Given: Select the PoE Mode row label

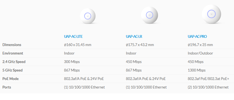Looking at the screenshot, I should click(11, 79).
